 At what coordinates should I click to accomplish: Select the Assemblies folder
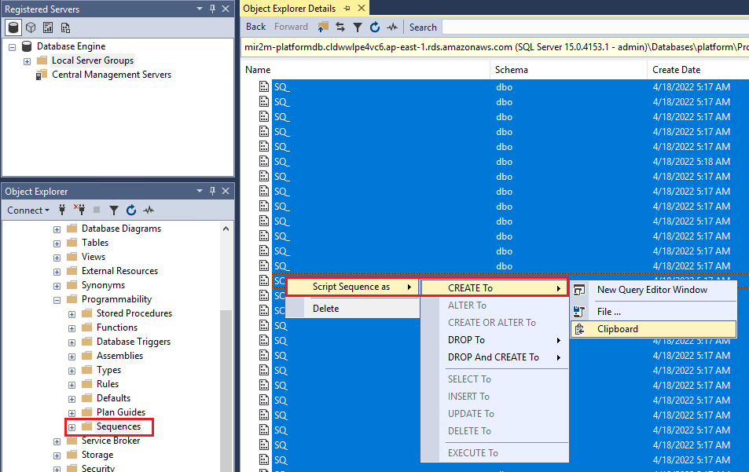pyautogui.click(x=119, y=356)
